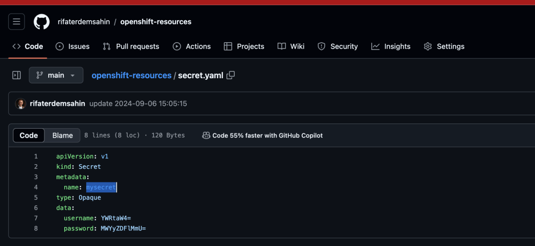Open the repository Settings tab

pyautogui.click(x=444, y=46)
